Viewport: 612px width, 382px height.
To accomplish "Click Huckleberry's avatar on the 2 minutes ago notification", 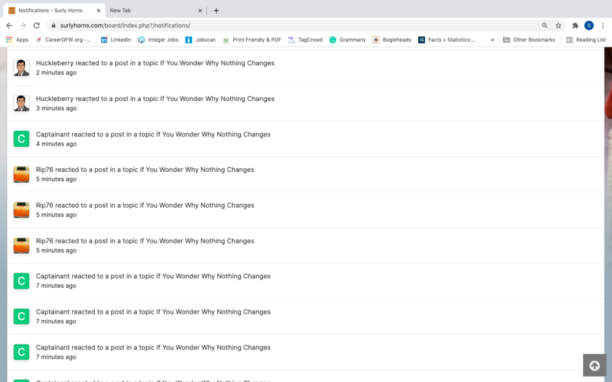I will pyautogui.click(x=21, y=68).
